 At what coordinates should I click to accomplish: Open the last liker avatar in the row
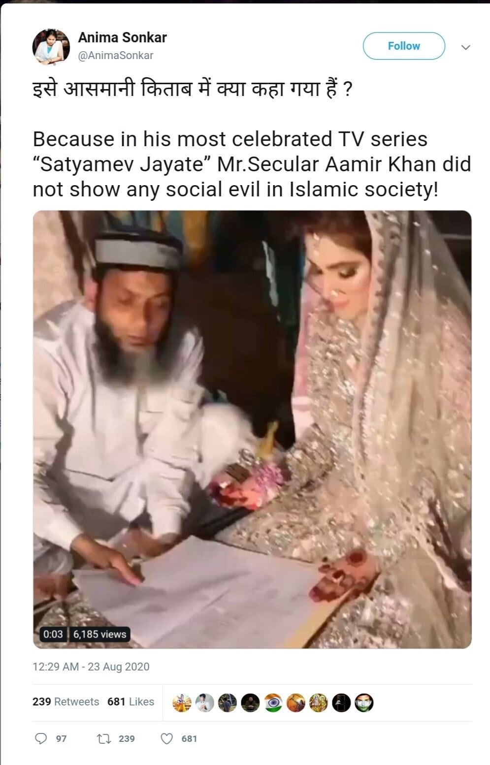pos(364,702)
